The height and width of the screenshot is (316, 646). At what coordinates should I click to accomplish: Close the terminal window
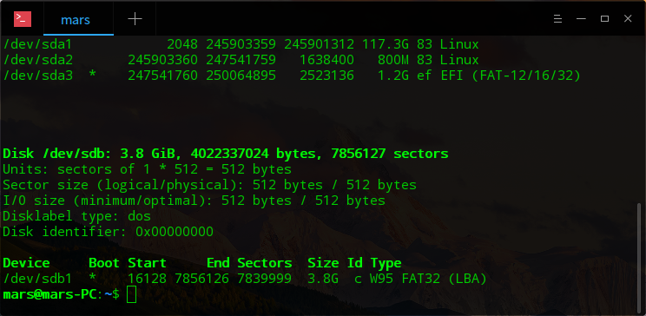point(628,19)
